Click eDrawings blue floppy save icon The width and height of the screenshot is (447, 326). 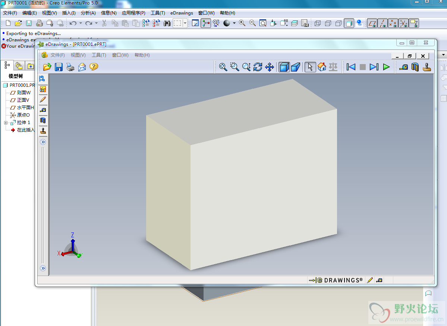pyautogui.click(x=59, y=67)
